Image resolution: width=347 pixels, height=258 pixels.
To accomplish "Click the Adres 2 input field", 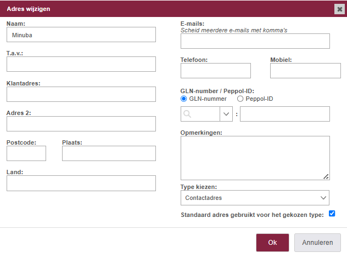I will [x=81, y=124].
